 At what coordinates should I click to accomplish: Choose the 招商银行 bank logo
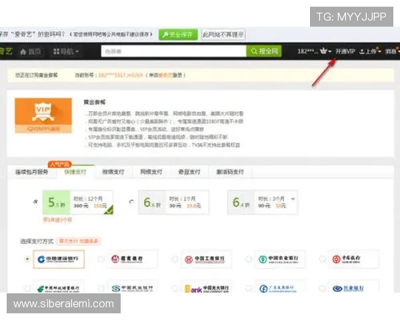[x=132, y=259]
